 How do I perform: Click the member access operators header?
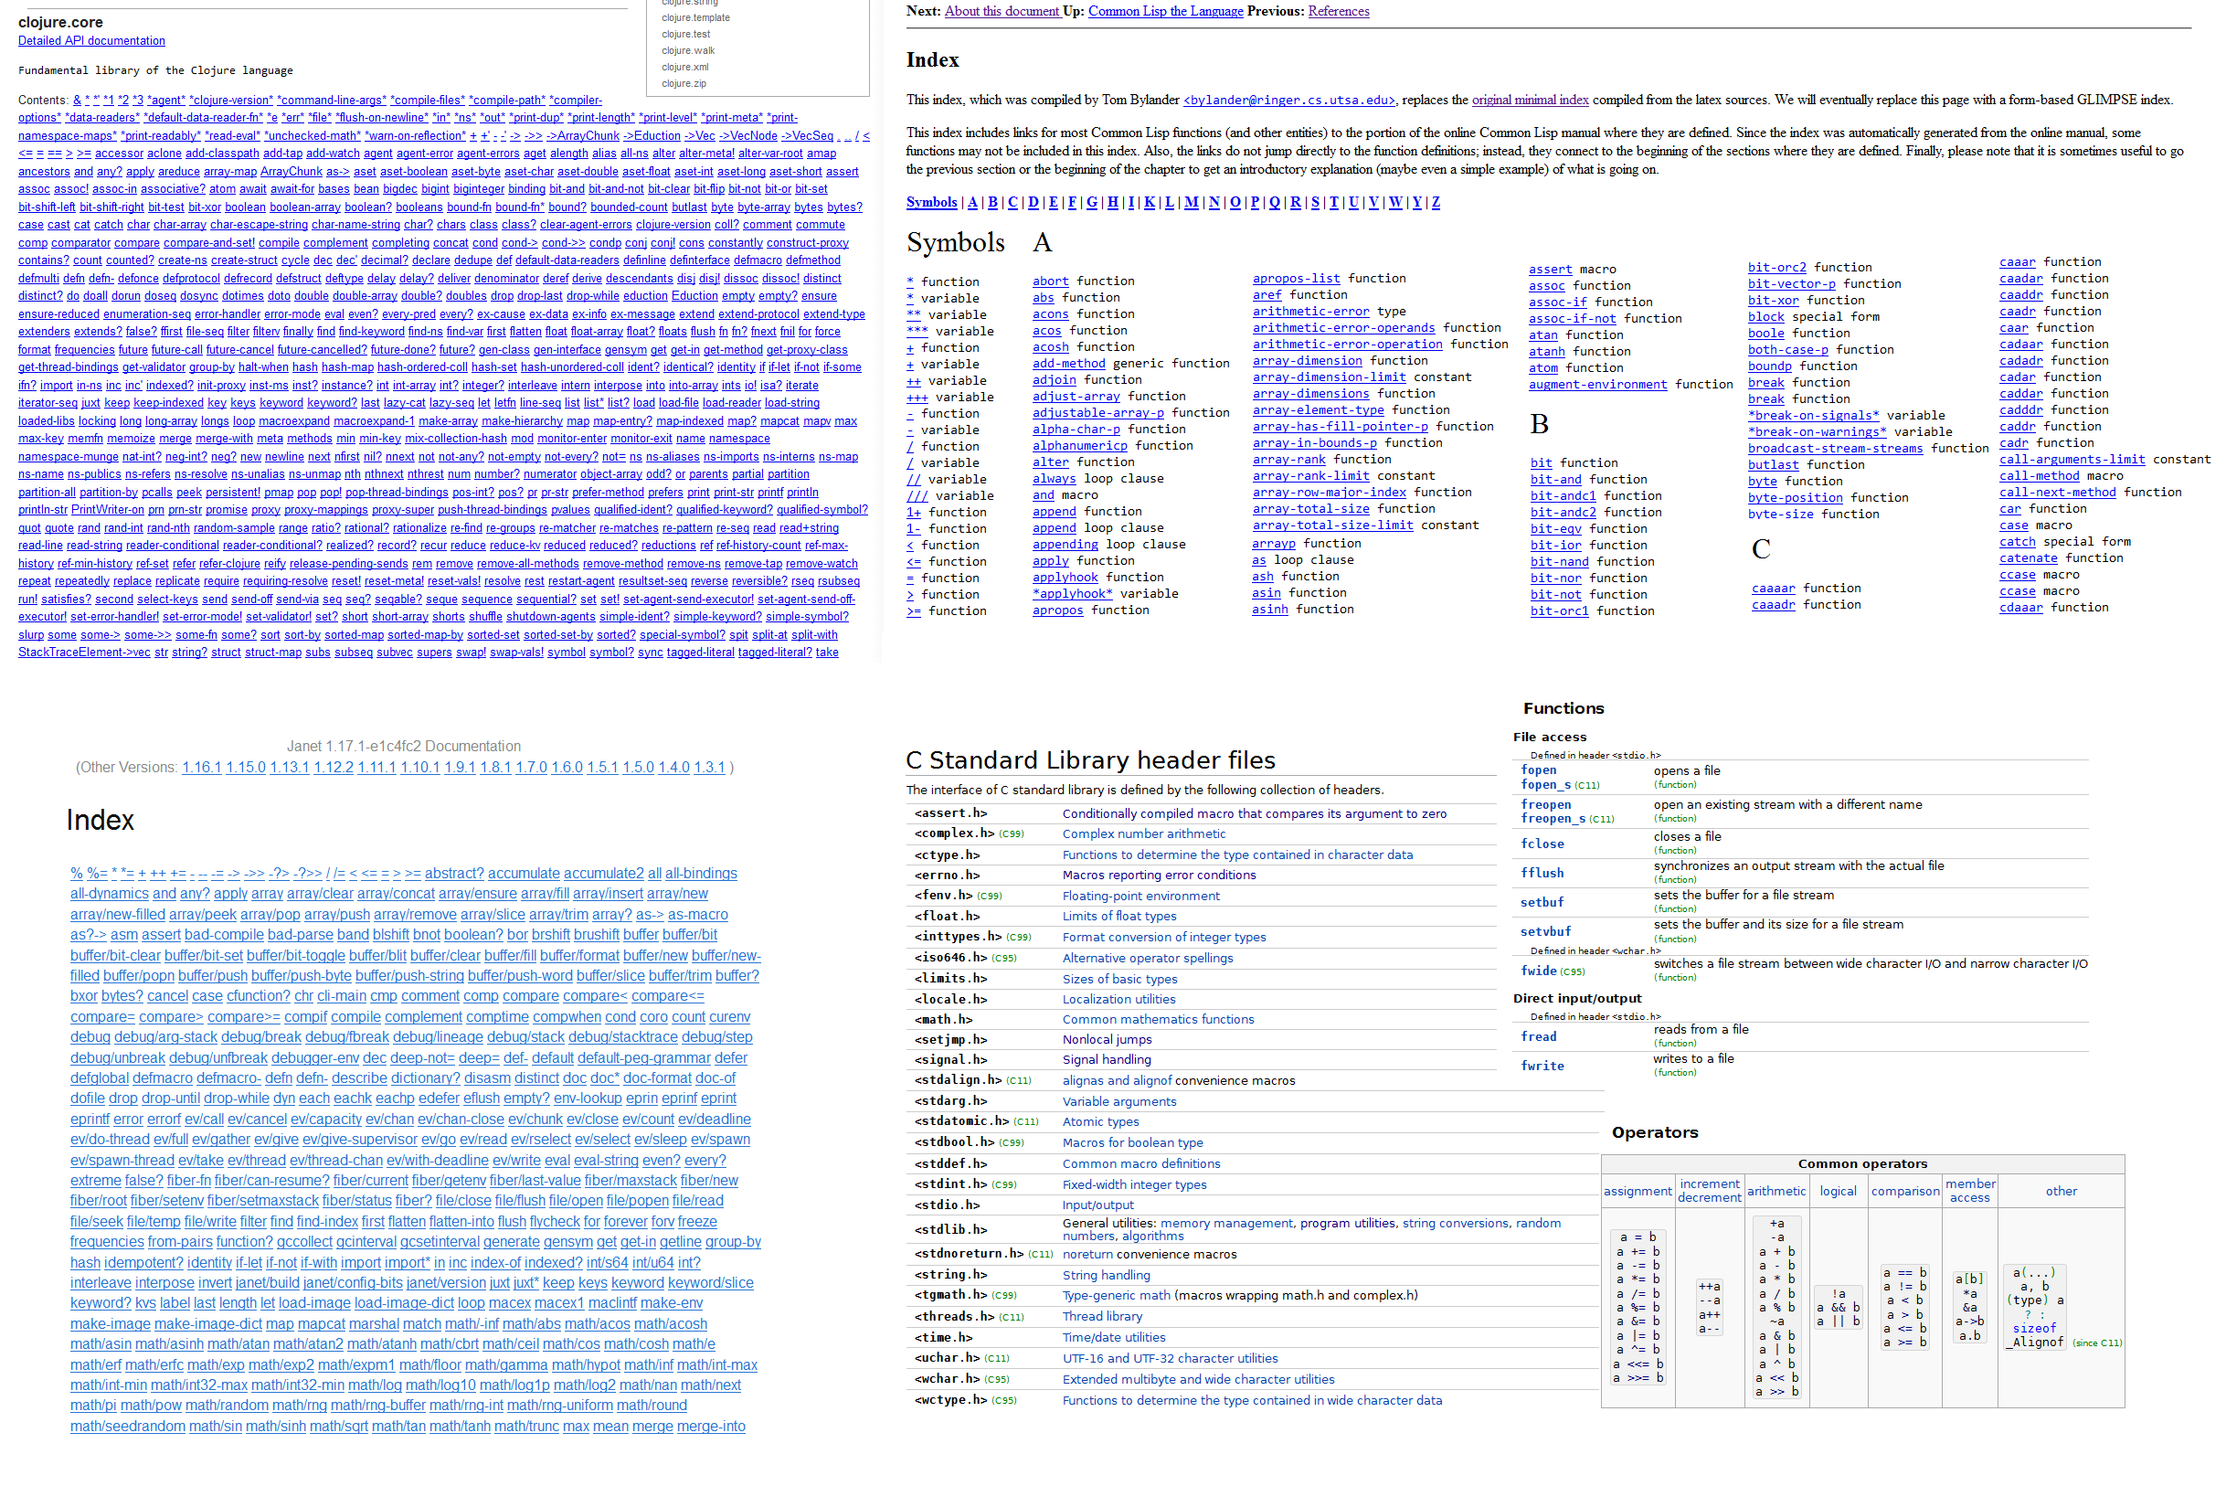(1969, 1191)
